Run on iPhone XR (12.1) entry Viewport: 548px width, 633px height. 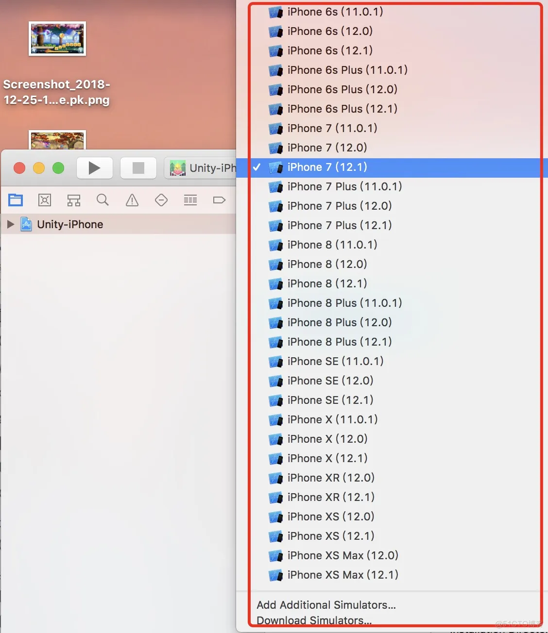pyautogui.click(x=392, y=497)
